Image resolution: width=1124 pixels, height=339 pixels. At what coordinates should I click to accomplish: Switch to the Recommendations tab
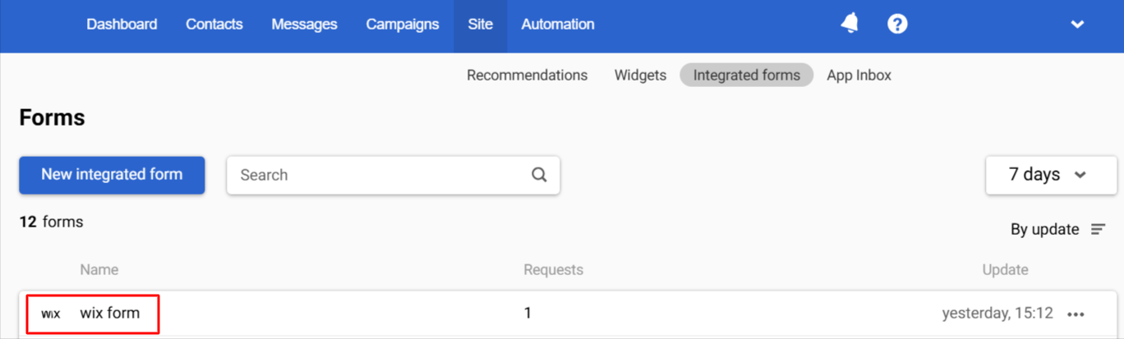527,76
